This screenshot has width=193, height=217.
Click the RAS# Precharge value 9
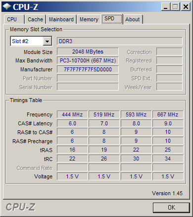coord(136,141)
